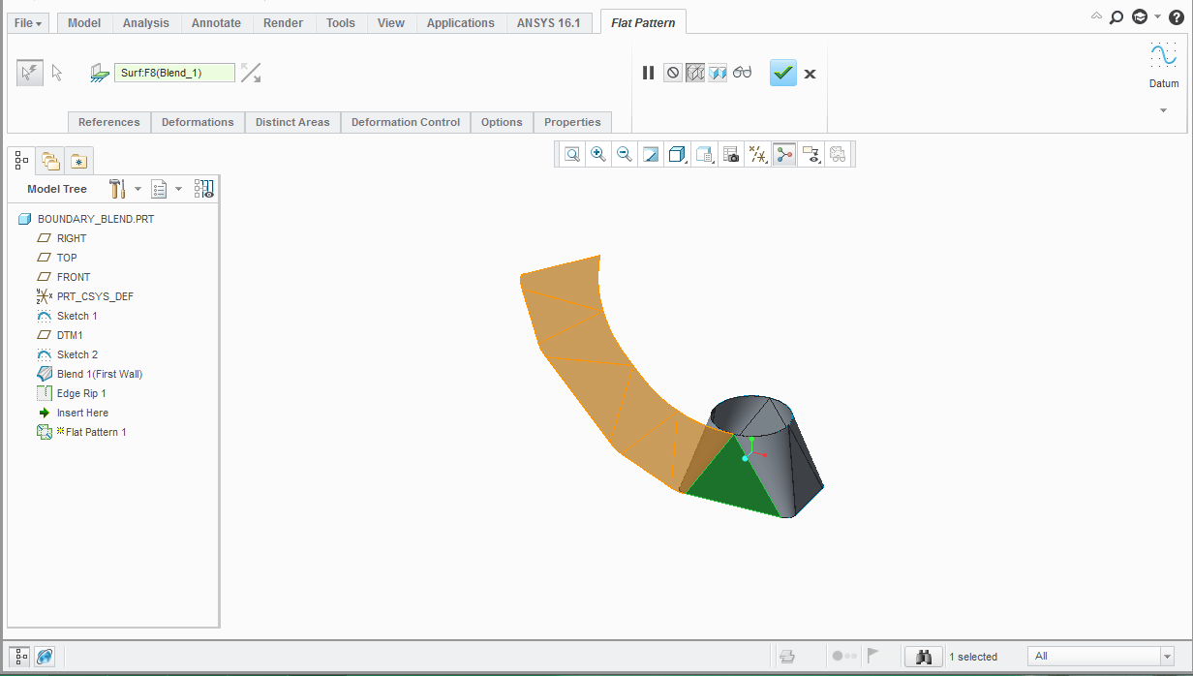Select manual fixed geometry arrow button

57,73
